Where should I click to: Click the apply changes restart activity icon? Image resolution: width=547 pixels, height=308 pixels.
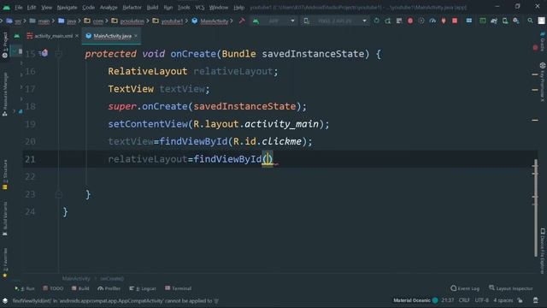(x=387, y=21)
